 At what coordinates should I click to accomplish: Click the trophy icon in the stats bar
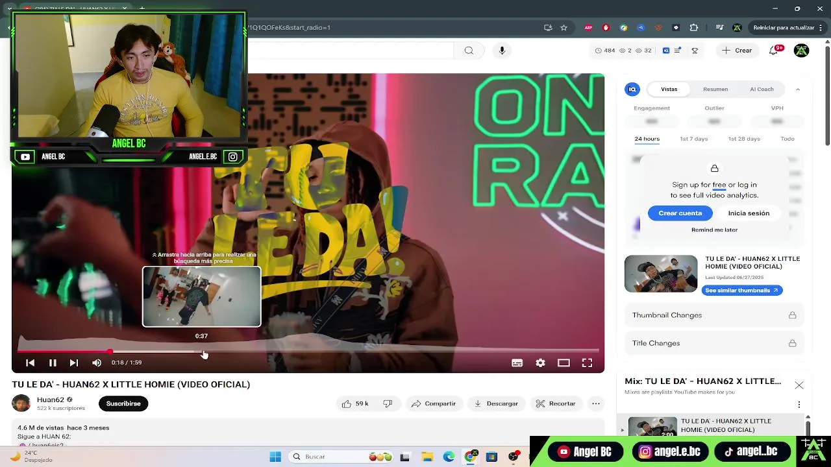tap(695, 51)
